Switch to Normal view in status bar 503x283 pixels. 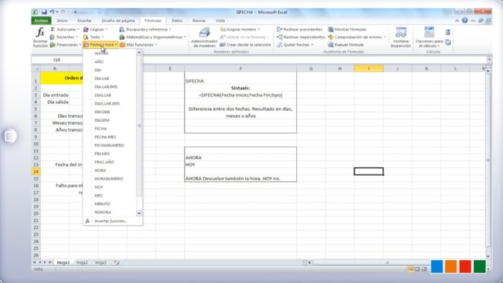pyautogui.click(x=410, y=269)
